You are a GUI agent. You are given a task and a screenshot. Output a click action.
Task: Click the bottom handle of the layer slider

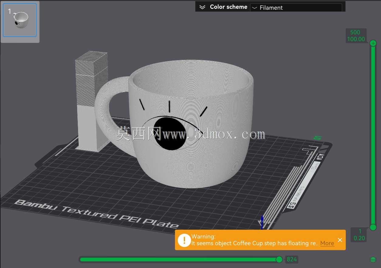(x=373, y=227)
